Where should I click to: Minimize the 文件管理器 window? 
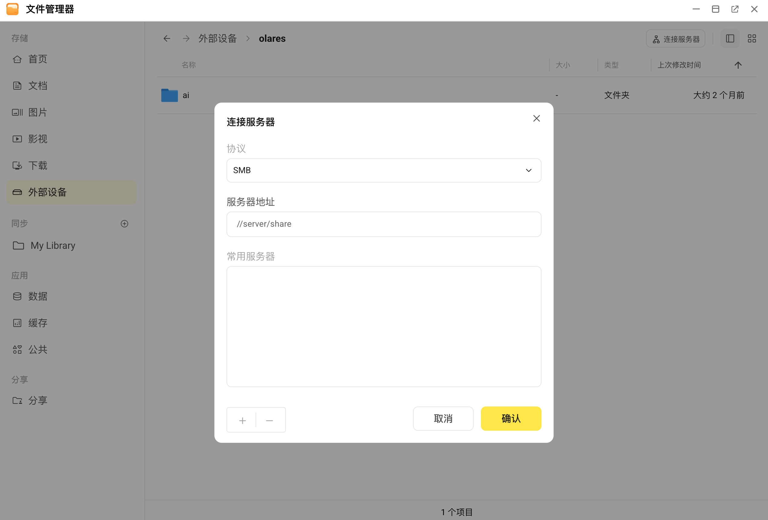coord(696,9)
